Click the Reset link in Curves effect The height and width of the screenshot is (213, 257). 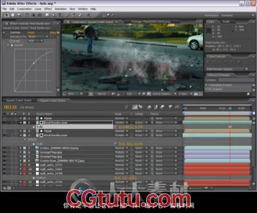(x=31, y=32)
